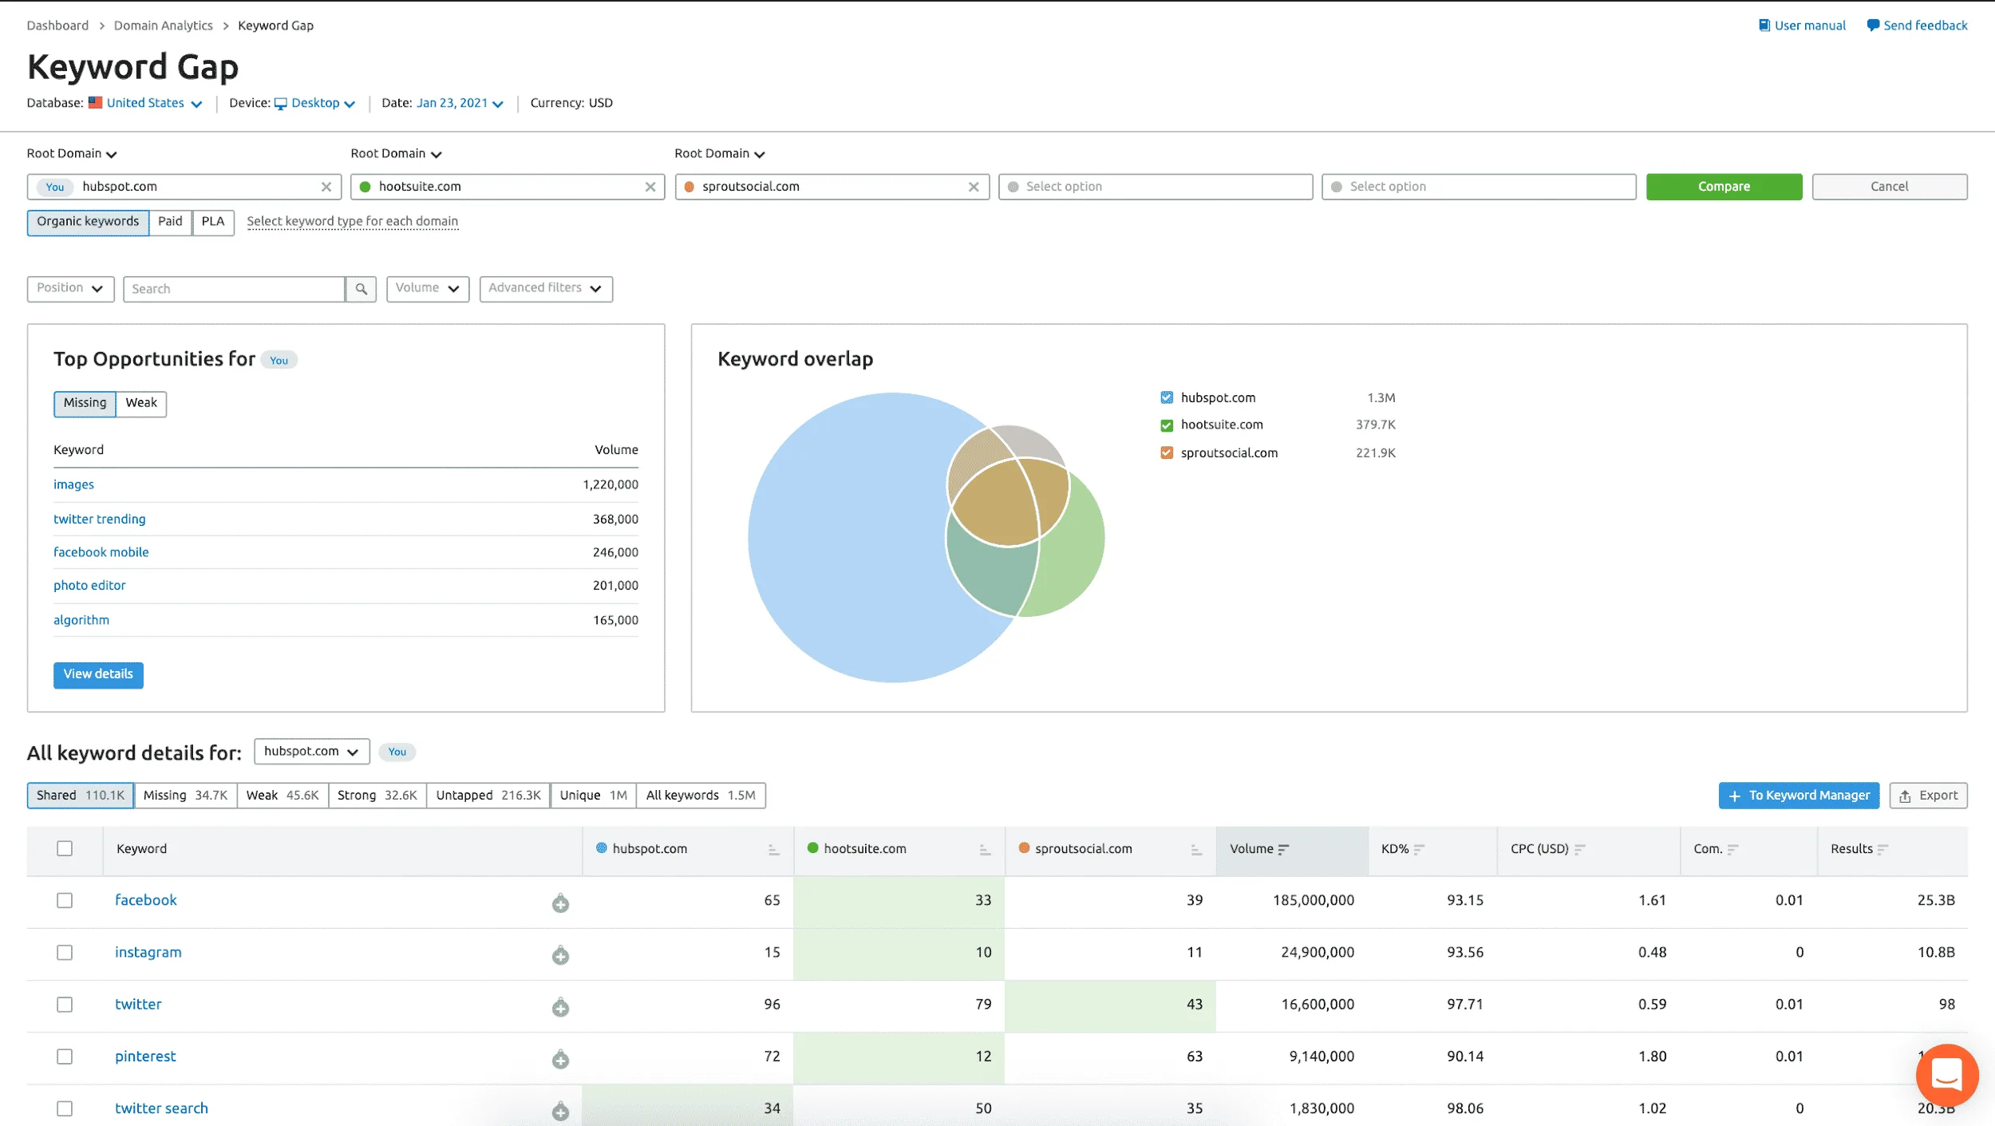This screenshot has height=1126, width=1995.
Task: Switch to Unique 1M tab
Action: click(593, 796)
